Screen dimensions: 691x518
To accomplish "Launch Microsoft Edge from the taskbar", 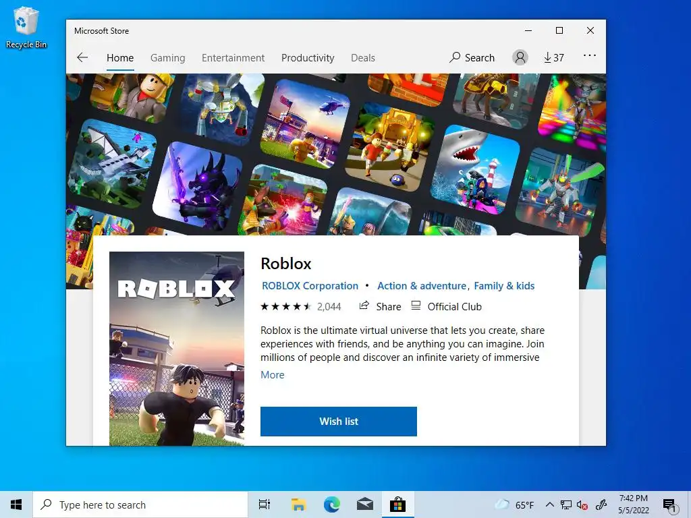I will tap(332, 505).
